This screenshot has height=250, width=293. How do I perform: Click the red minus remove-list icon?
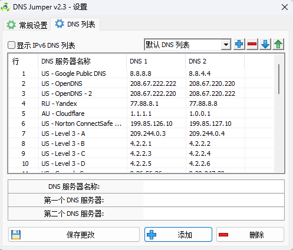pos(252,44)
